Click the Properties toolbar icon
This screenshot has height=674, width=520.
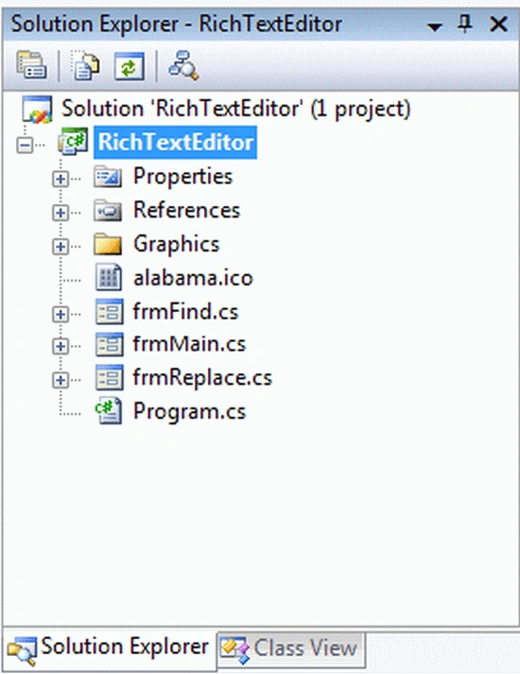(x=31, y=66)
